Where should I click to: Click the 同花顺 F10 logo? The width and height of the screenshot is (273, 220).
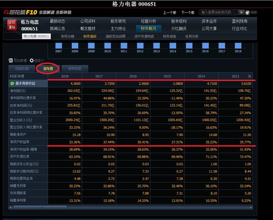[x=20, y=12]
